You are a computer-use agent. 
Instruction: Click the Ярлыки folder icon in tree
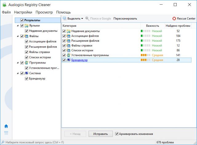pyautogui.click(x=26, y=26)
